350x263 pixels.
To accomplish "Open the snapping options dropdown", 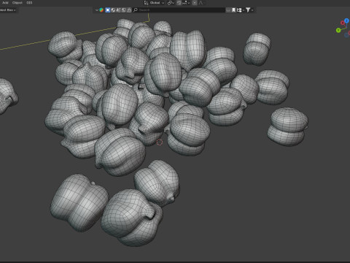I will pyautogui.click(x=186, y=3).
